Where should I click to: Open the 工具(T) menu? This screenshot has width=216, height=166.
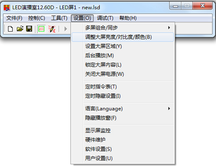(x=59, y=18)
